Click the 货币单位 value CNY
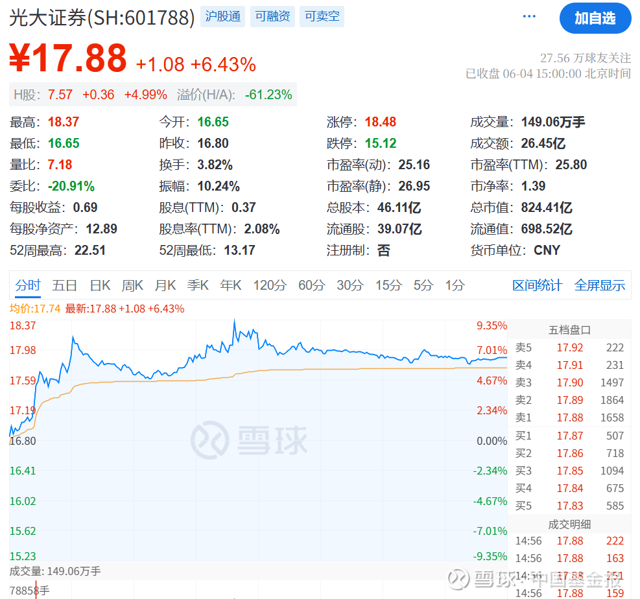Screen dimensions: 640x599 click(547, 250)
